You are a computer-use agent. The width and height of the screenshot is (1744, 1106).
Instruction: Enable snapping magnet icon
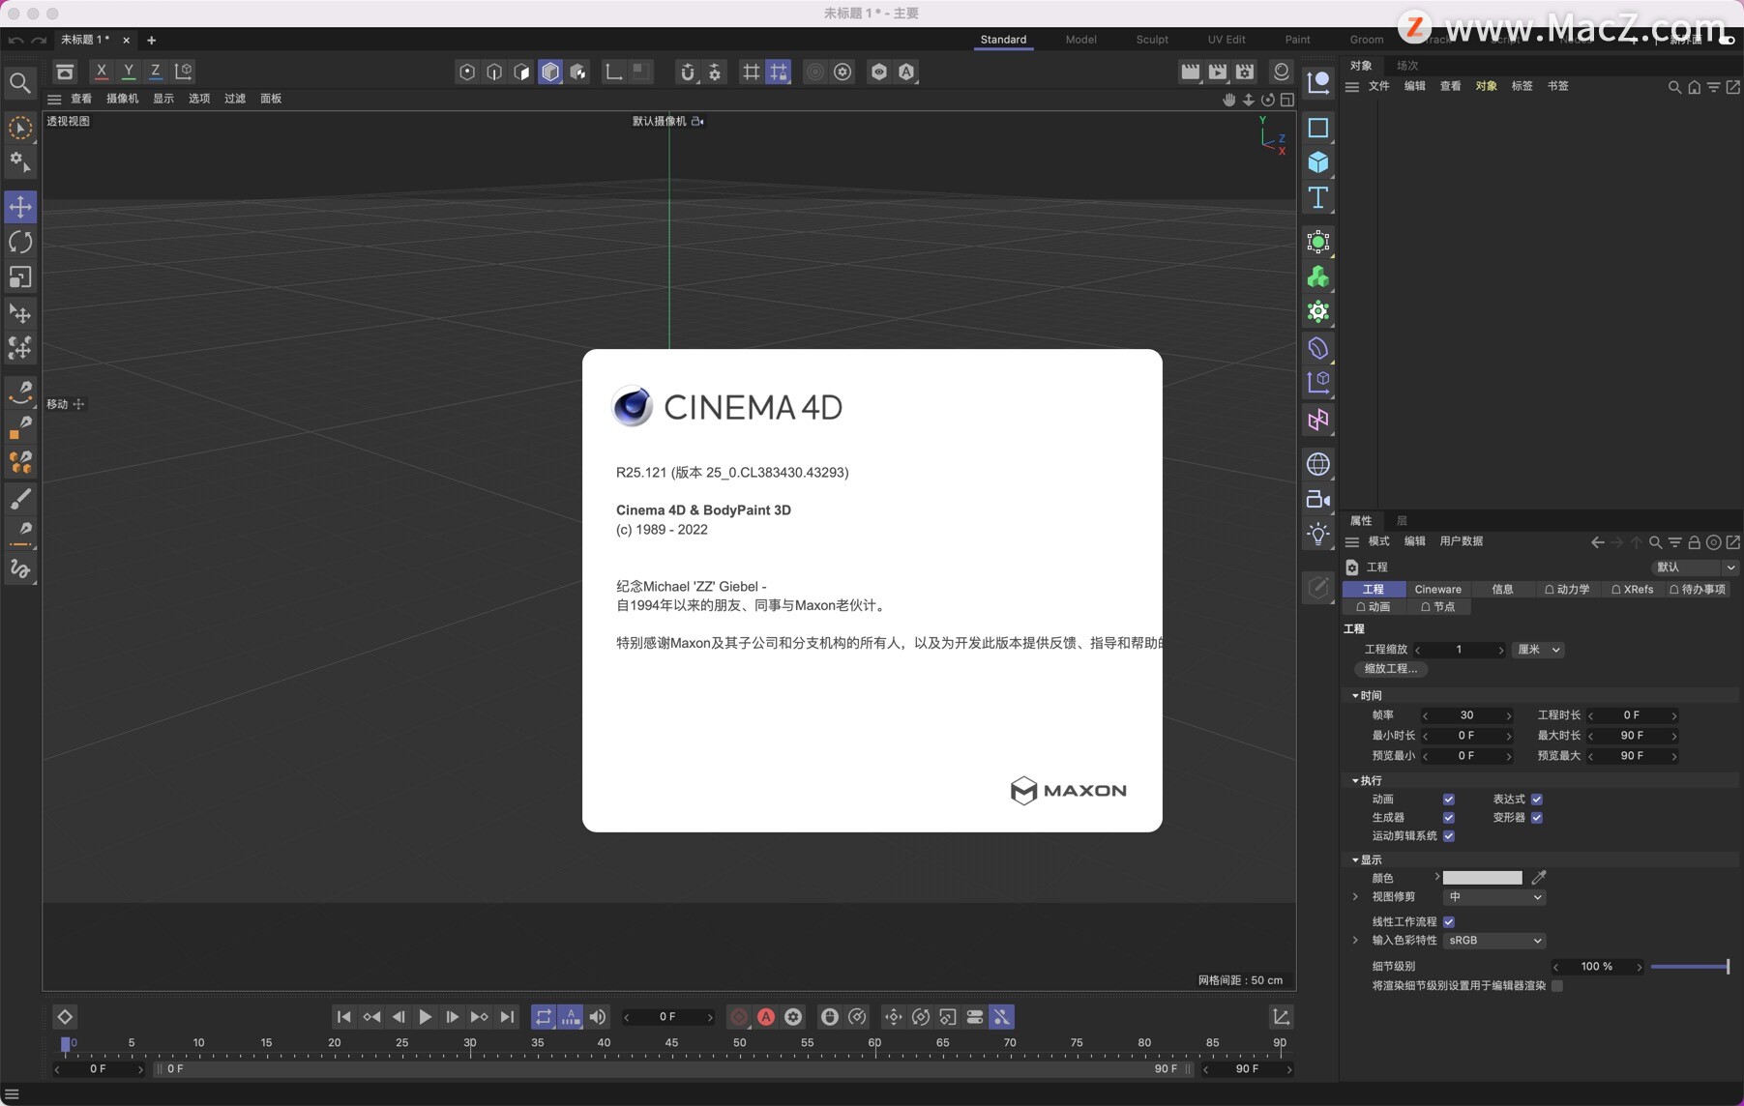point(688,72)
